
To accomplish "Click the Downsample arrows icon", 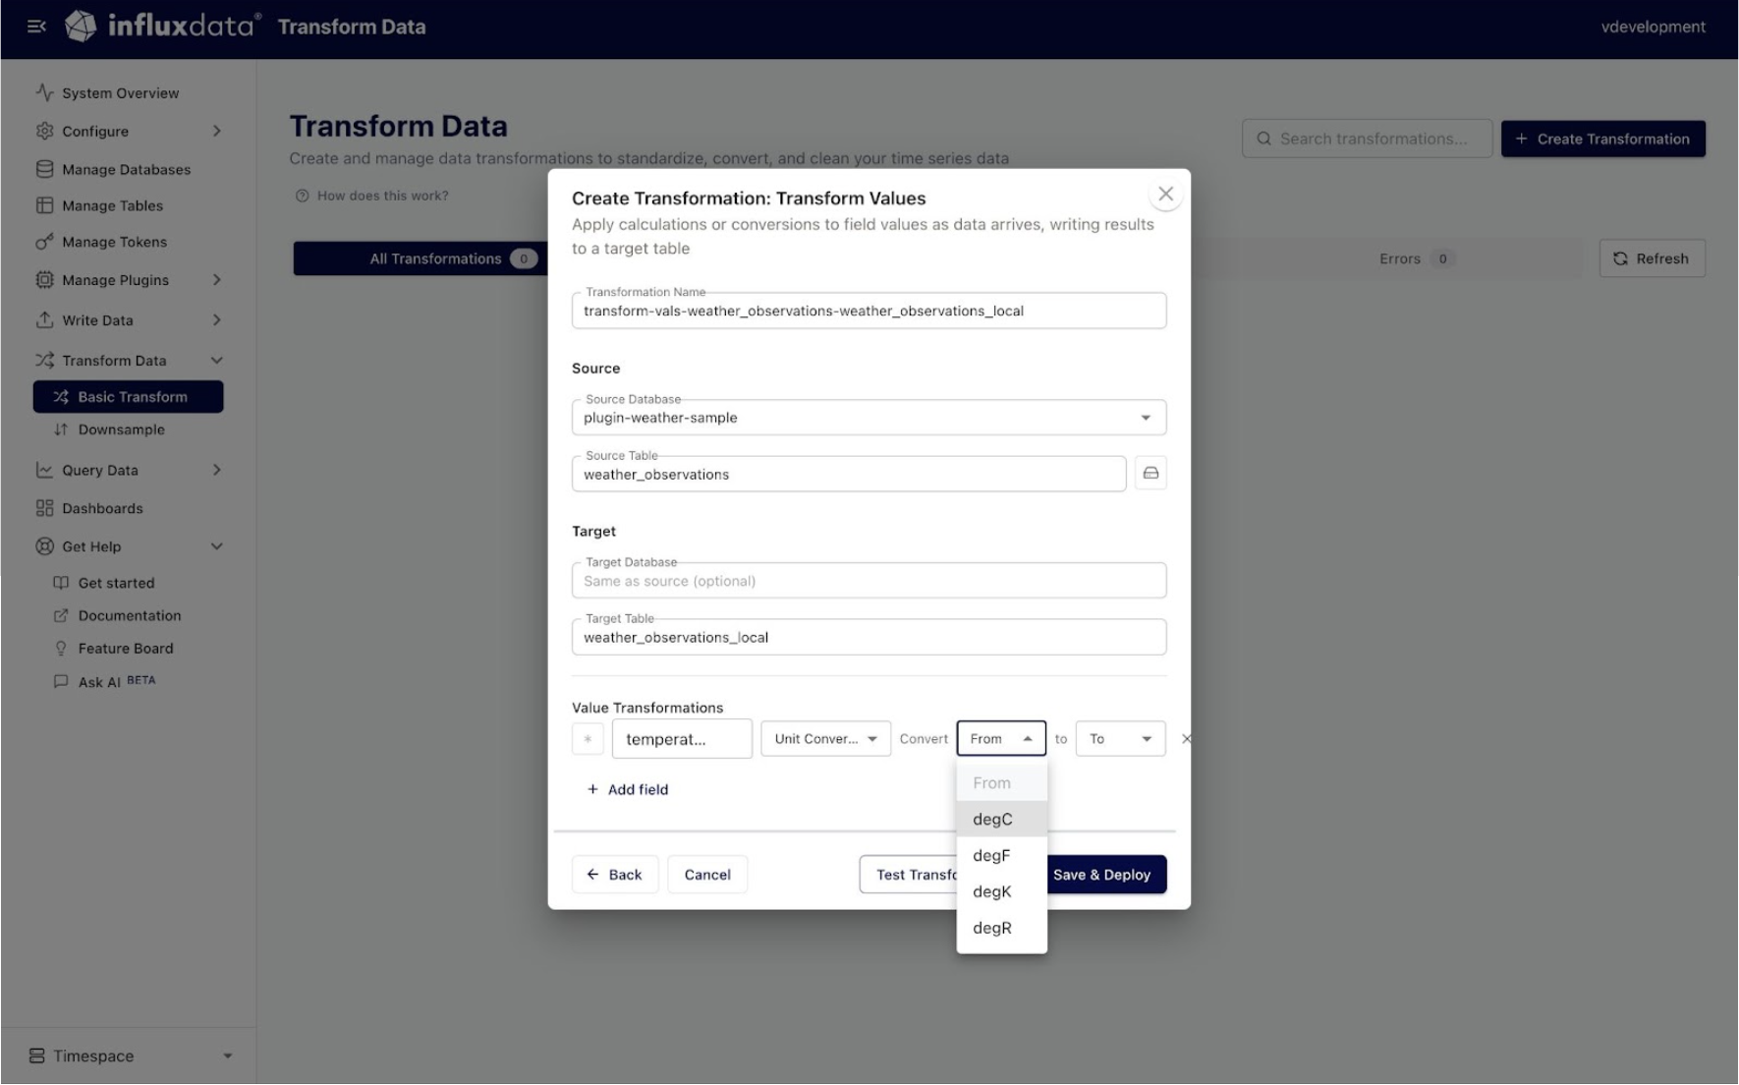I will [x=61, y=429].
